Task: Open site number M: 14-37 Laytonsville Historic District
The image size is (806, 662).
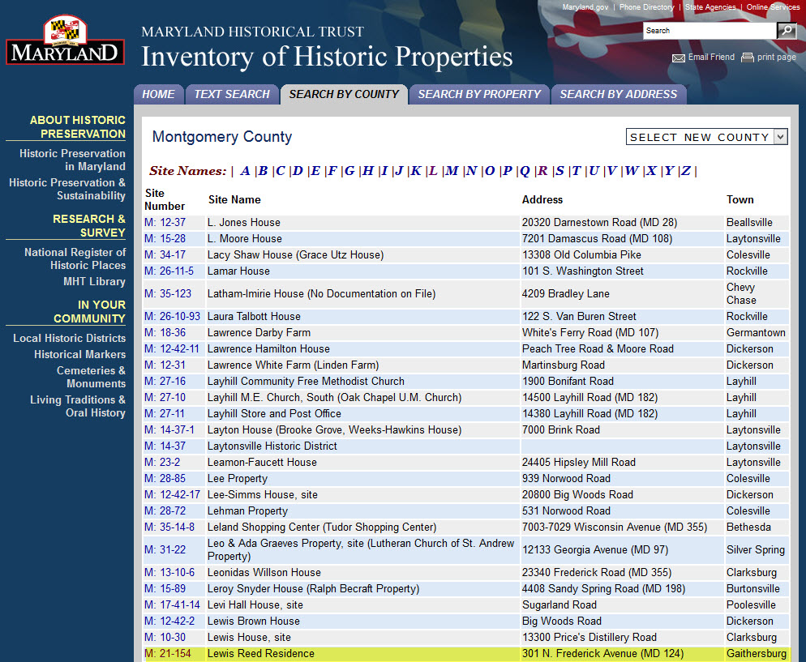Action: (x=165, y=446)
